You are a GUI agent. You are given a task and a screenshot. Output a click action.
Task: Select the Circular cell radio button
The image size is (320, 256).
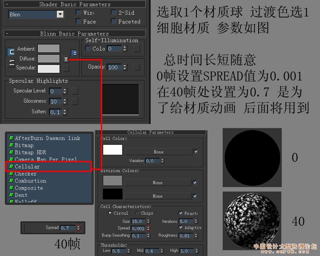coord(110,213)
